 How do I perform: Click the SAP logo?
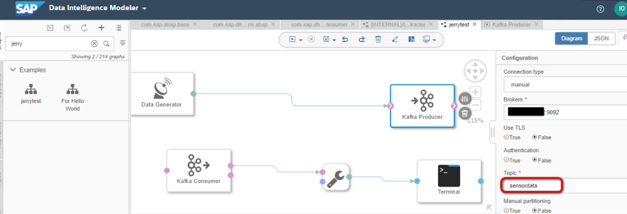30,9
